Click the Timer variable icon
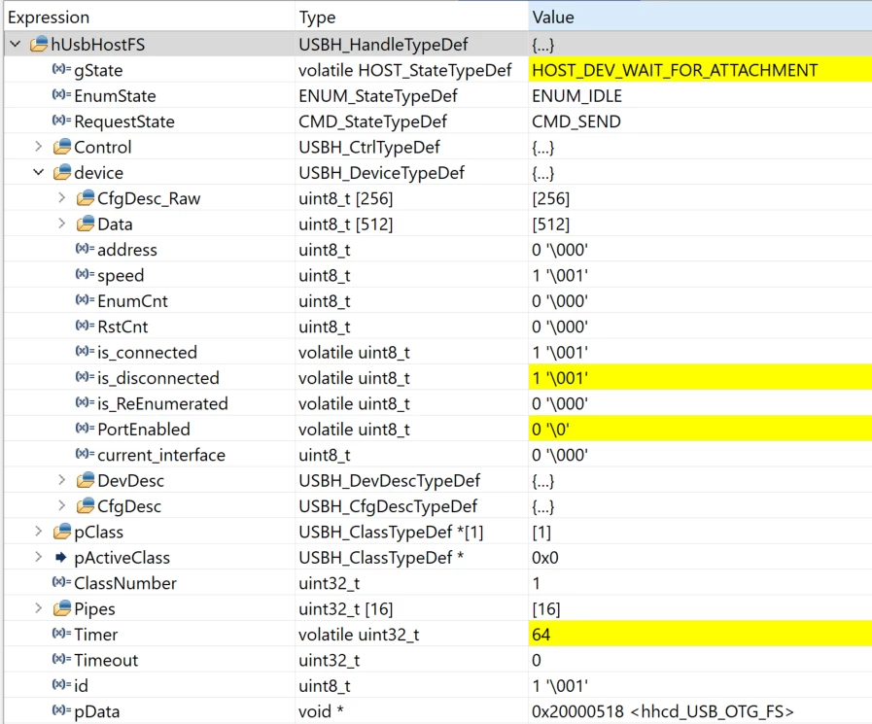Image resolution: width=872 pixels, height=724 pixels. [61, 634]
